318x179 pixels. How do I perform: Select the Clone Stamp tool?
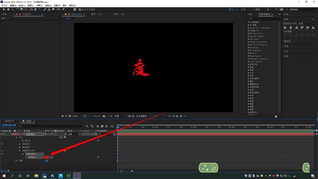(49, 9)
